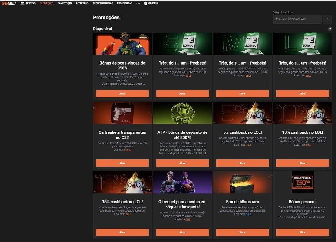Screen dimensions: 336x242
Task: Open the glowing treasure chest banner
Action: [243, 182]
